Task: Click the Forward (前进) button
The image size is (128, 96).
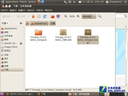Action: pos(21,16)
